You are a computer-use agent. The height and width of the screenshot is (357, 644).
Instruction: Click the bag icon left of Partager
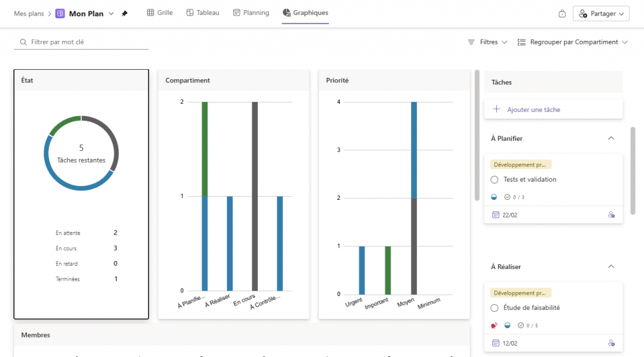[x=562, y=13]
